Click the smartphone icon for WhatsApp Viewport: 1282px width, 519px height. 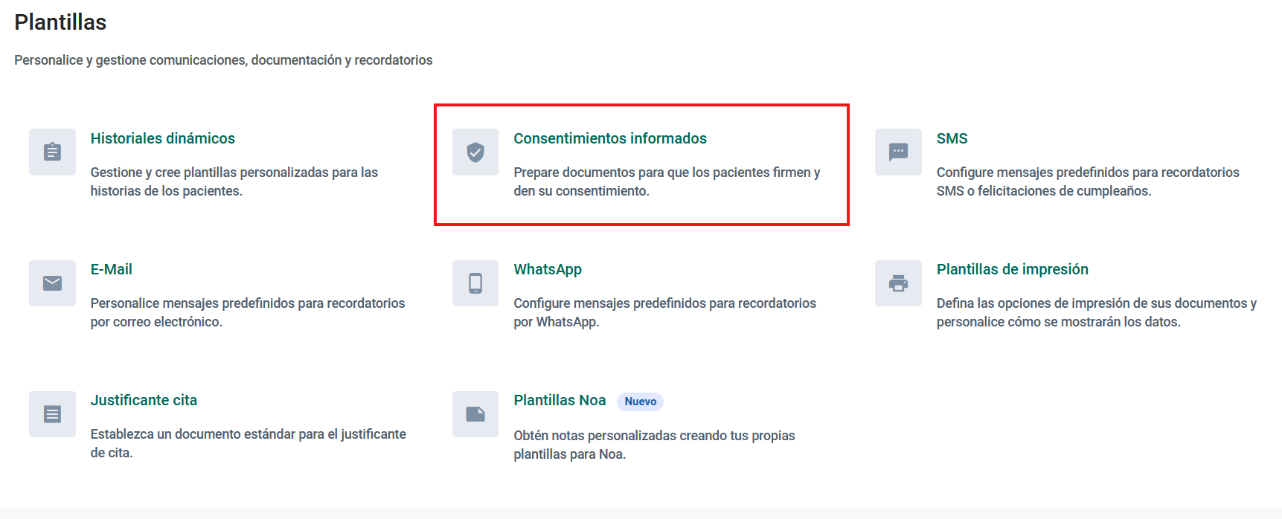(x=475, y=283)
